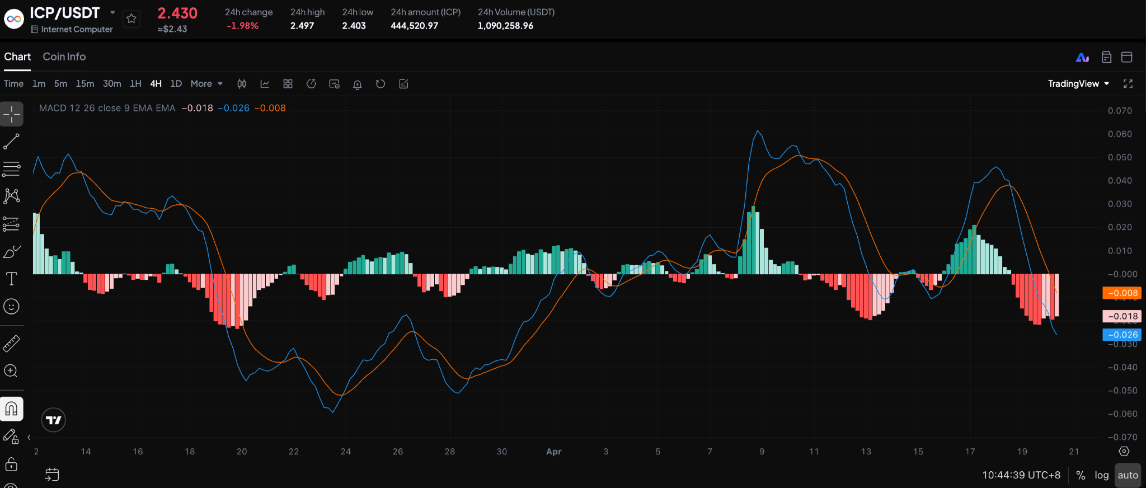Expand the ICP/USDT pair selector arrow
Viewport: 1146px width, 488px height.
(112, 12)
